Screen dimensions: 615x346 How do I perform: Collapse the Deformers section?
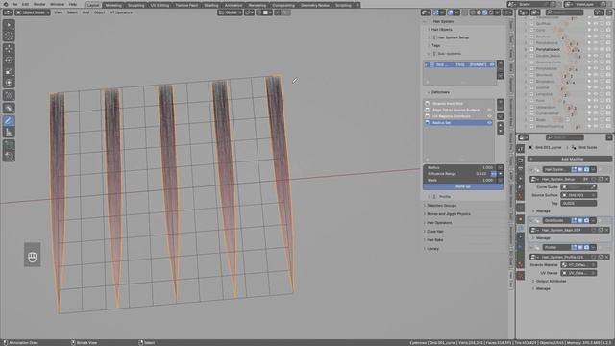440,92
